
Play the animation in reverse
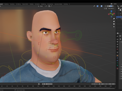[x=46, y=84]
